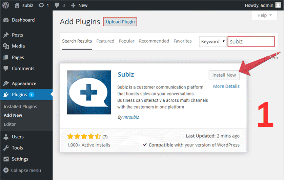Expand the Help dropdown tab
The width and height of the screenshot is (284, 180).
[264, 15]
